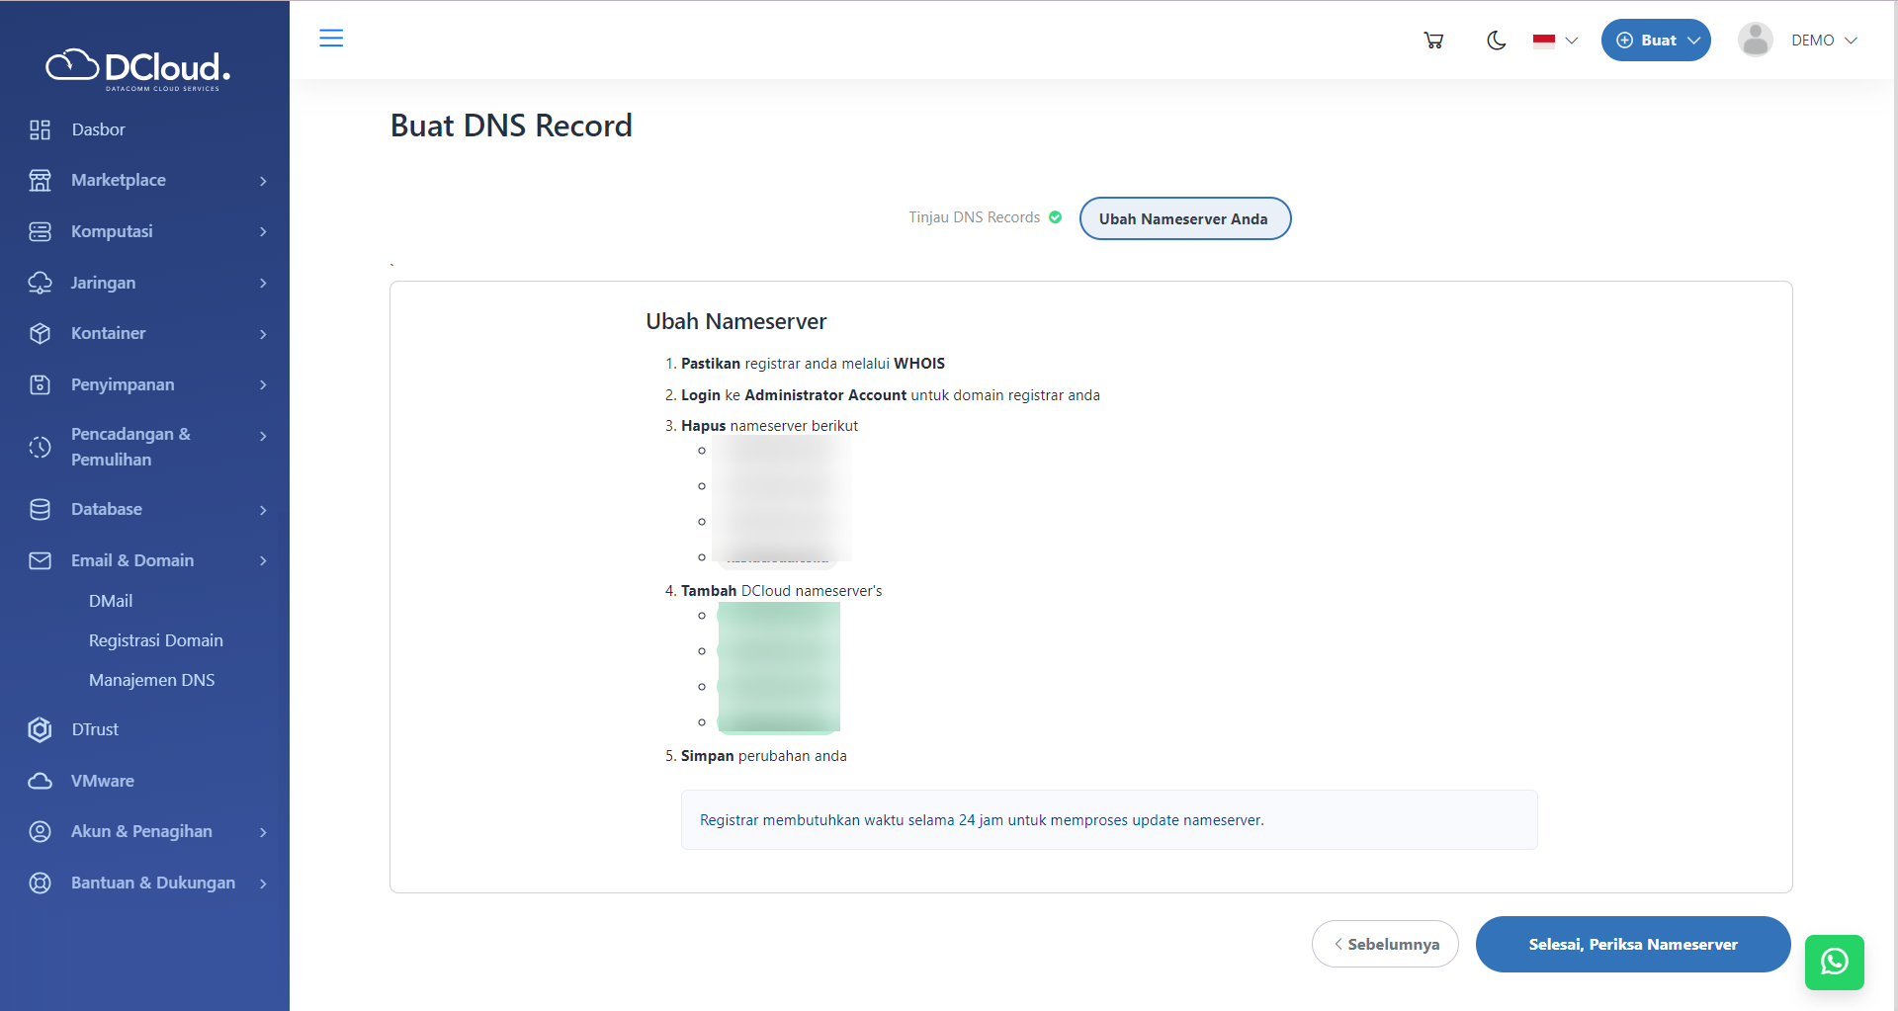Go to Dasbor in sidebar
1898x1011 pixels.
(x=98, y=129)
